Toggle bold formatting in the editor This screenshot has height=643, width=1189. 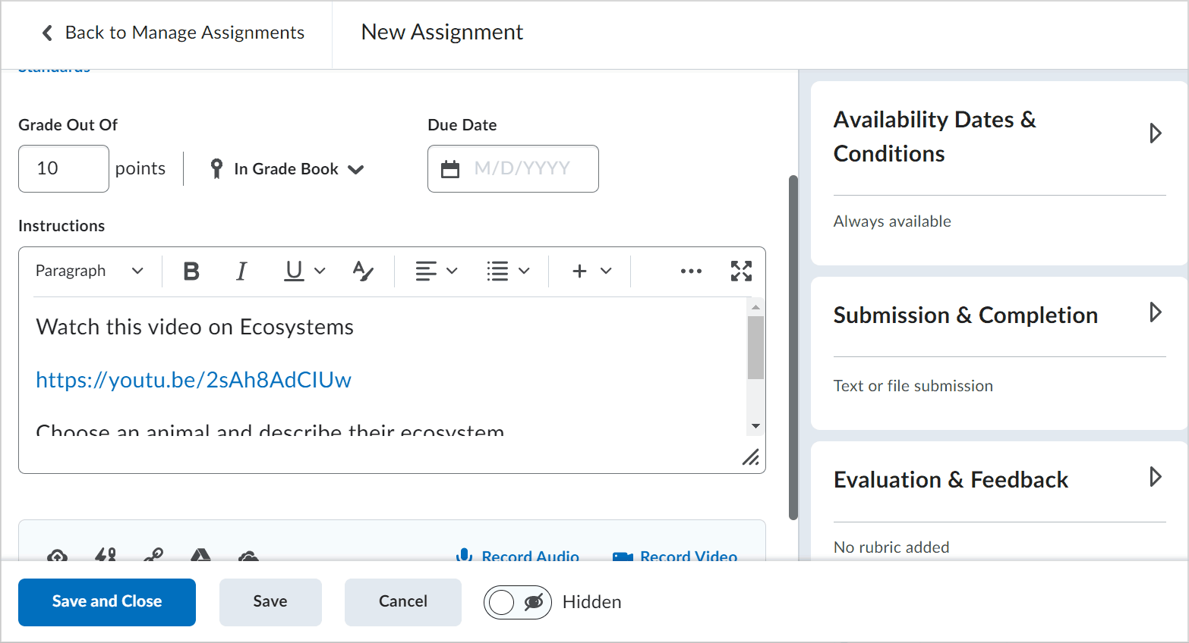coord(191,271)
